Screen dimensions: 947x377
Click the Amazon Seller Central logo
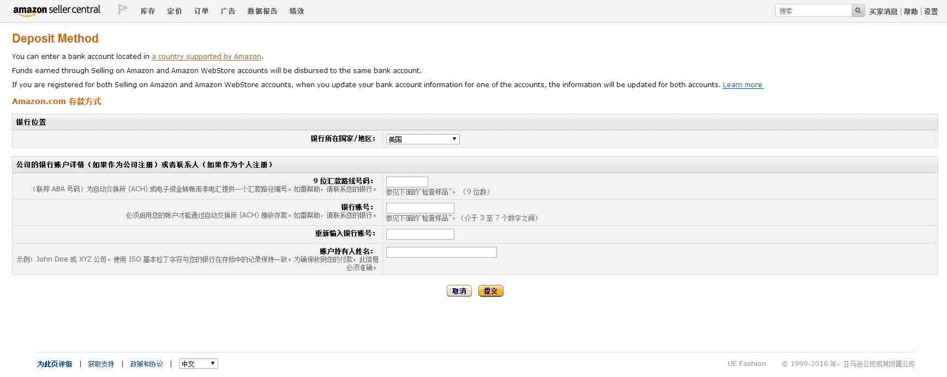(57, 10)
